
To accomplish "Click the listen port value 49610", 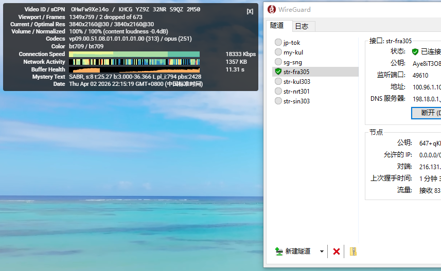I will (420, 76).
